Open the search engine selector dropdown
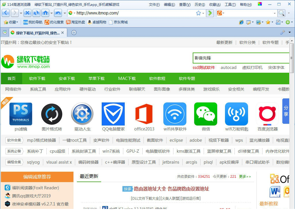295x217 pixels. coord(220,13)
